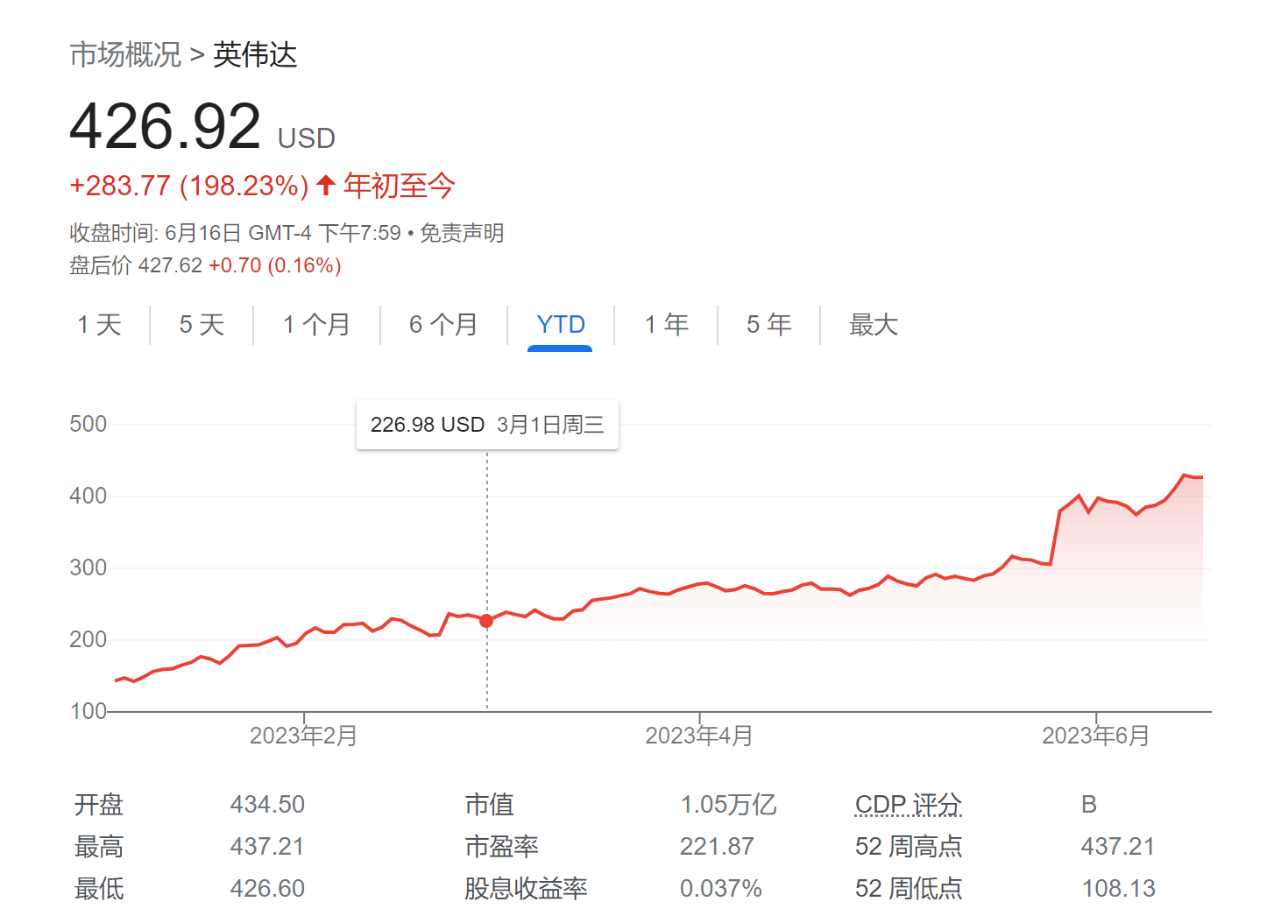Click the 免责声明 disclaimer link
This screenshot has height=923, width=1281.
pos(462,233)
